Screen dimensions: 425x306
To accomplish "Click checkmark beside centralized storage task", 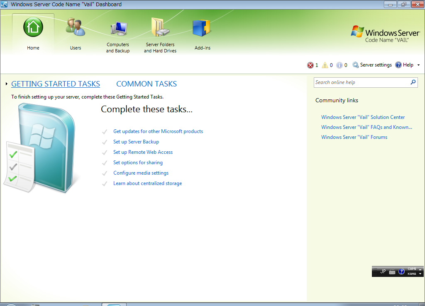I will tap(105, 184).
